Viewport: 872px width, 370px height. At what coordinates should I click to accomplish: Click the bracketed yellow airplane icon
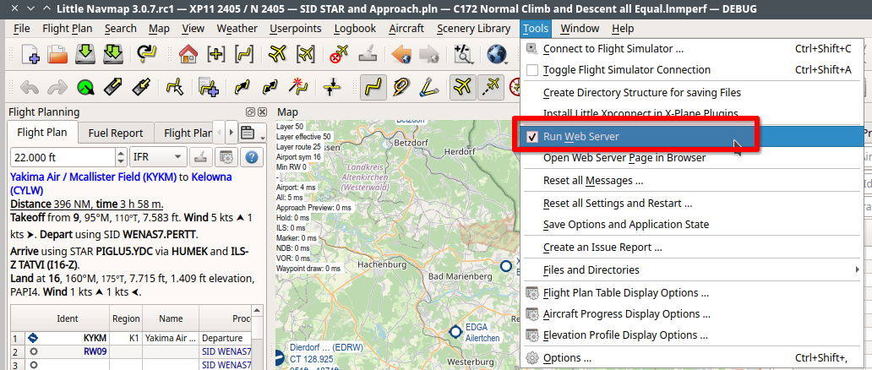[x=306, y=55]
